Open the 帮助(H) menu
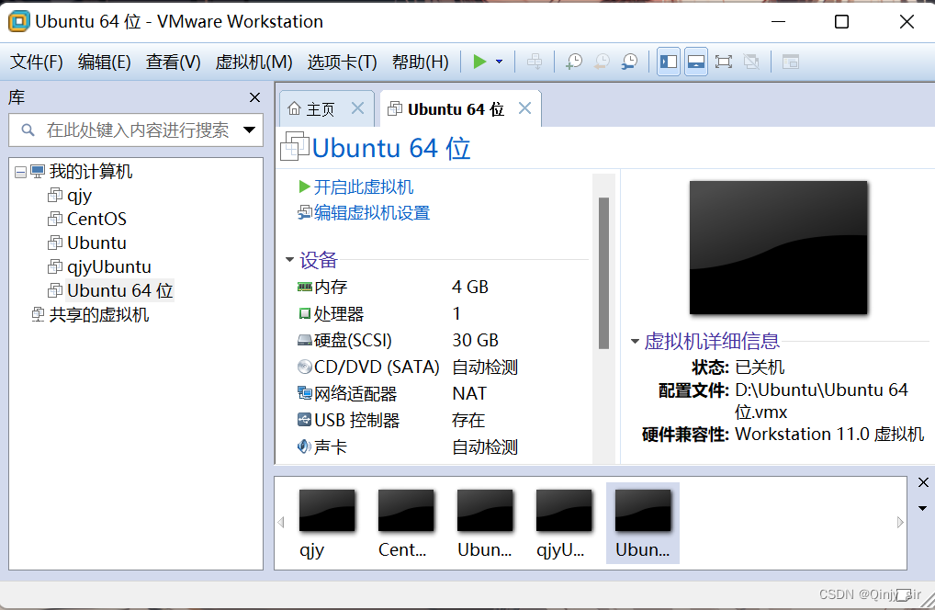Image resolution: width=935 pixels, height=610 pixels. pos(421,62)
